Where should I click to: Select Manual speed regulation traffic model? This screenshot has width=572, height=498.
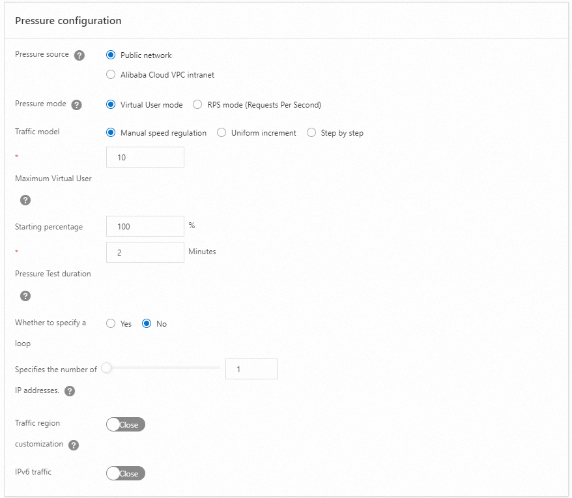111,132
